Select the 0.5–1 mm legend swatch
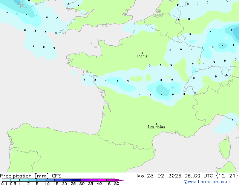The image size is (239, 185). (x=15, y=180)
